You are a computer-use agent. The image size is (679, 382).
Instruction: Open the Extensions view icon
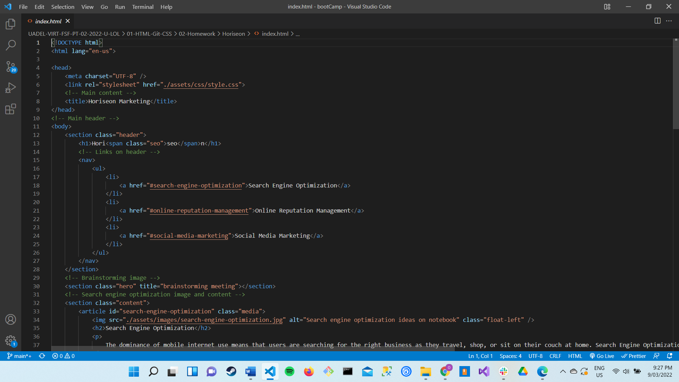(x=10, y=109)
